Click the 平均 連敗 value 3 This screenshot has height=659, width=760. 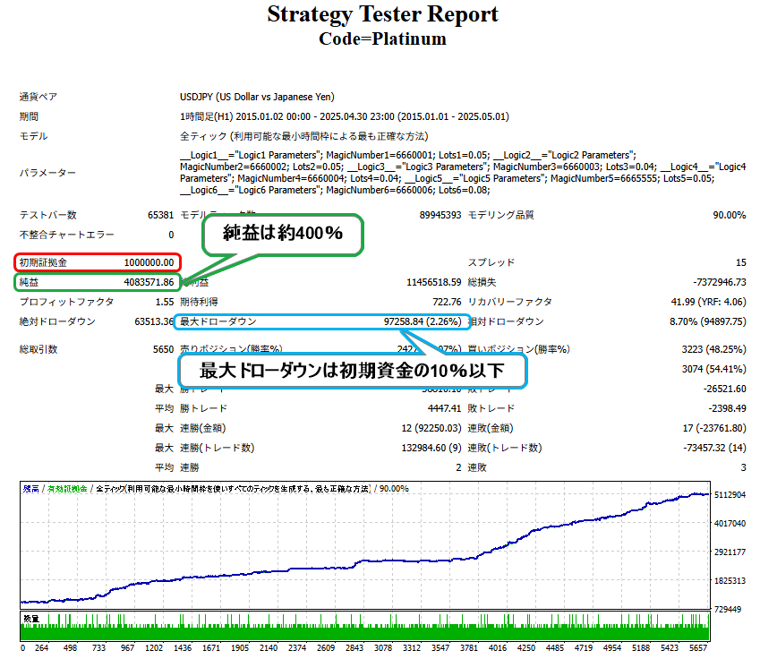click(x=744, y=467)
